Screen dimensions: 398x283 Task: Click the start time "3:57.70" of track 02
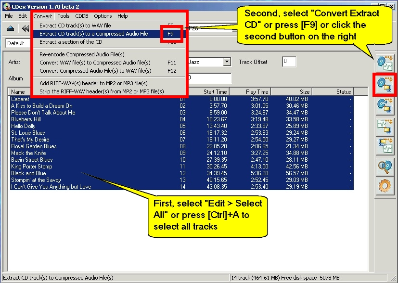point(218,106)
